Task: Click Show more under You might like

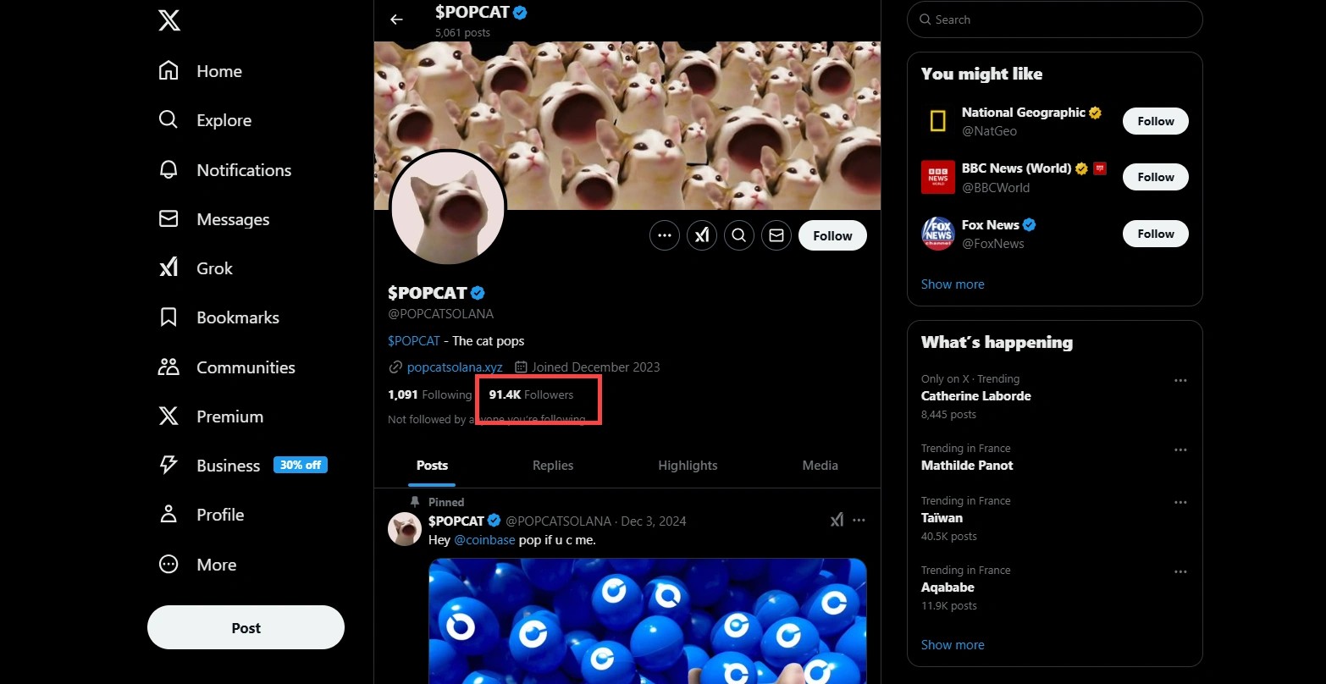Action: [953, 284]
